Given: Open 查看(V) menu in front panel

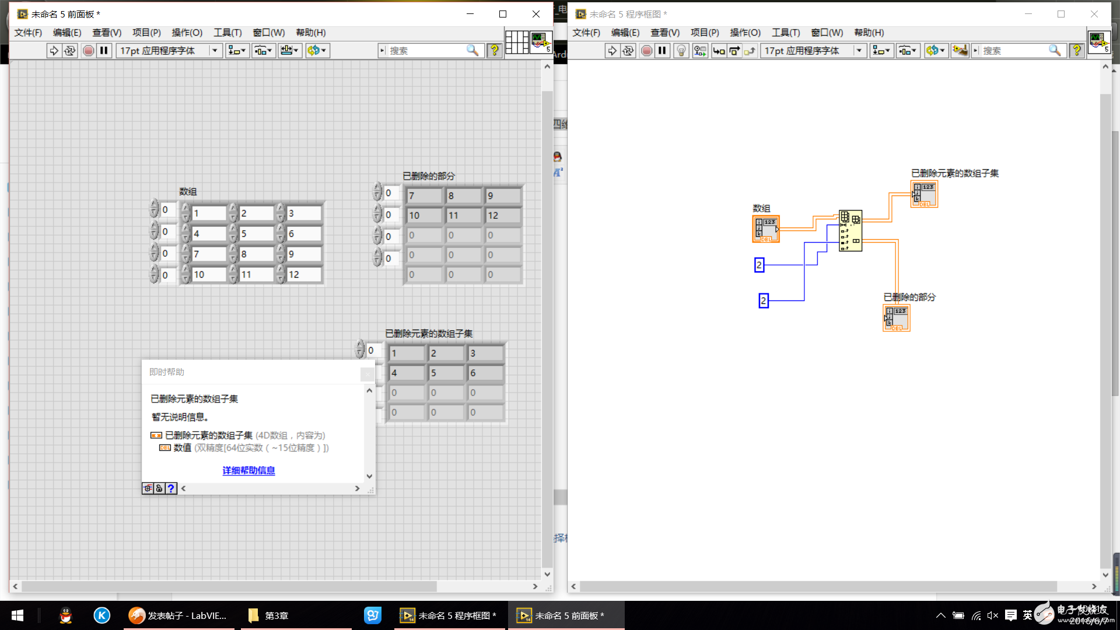Looking at the screenshot, I should point(107,33).
